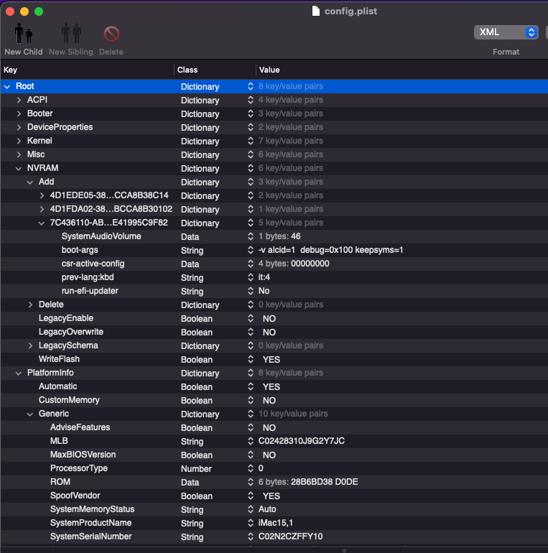Collapse the NVRAM dictionary
This screenshot has width=548, height=553.
(x=19, y=169)
